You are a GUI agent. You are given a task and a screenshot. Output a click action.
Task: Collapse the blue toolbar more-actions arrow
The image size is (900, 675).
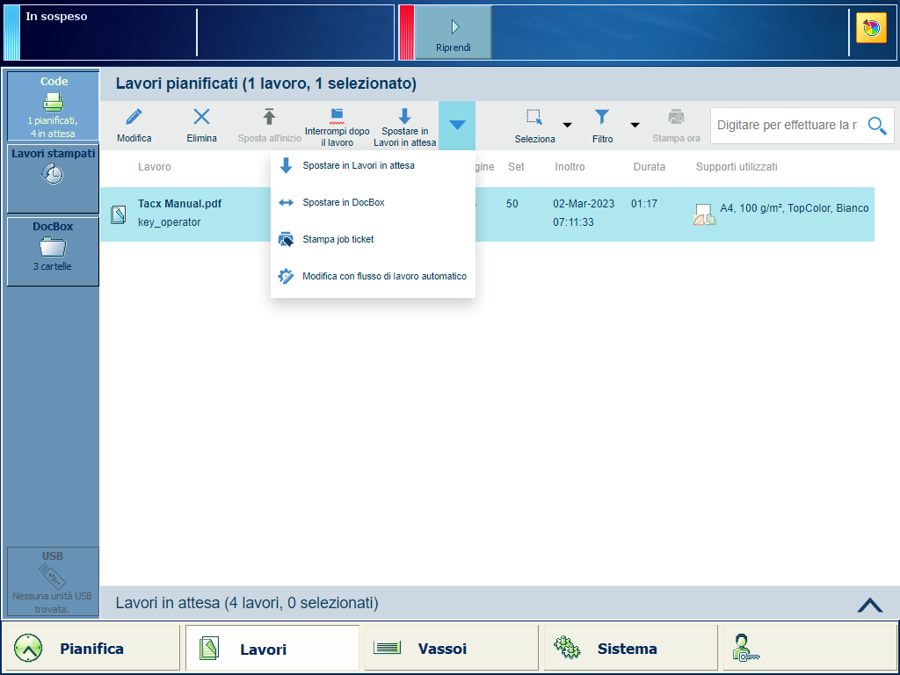coord(457,126)
